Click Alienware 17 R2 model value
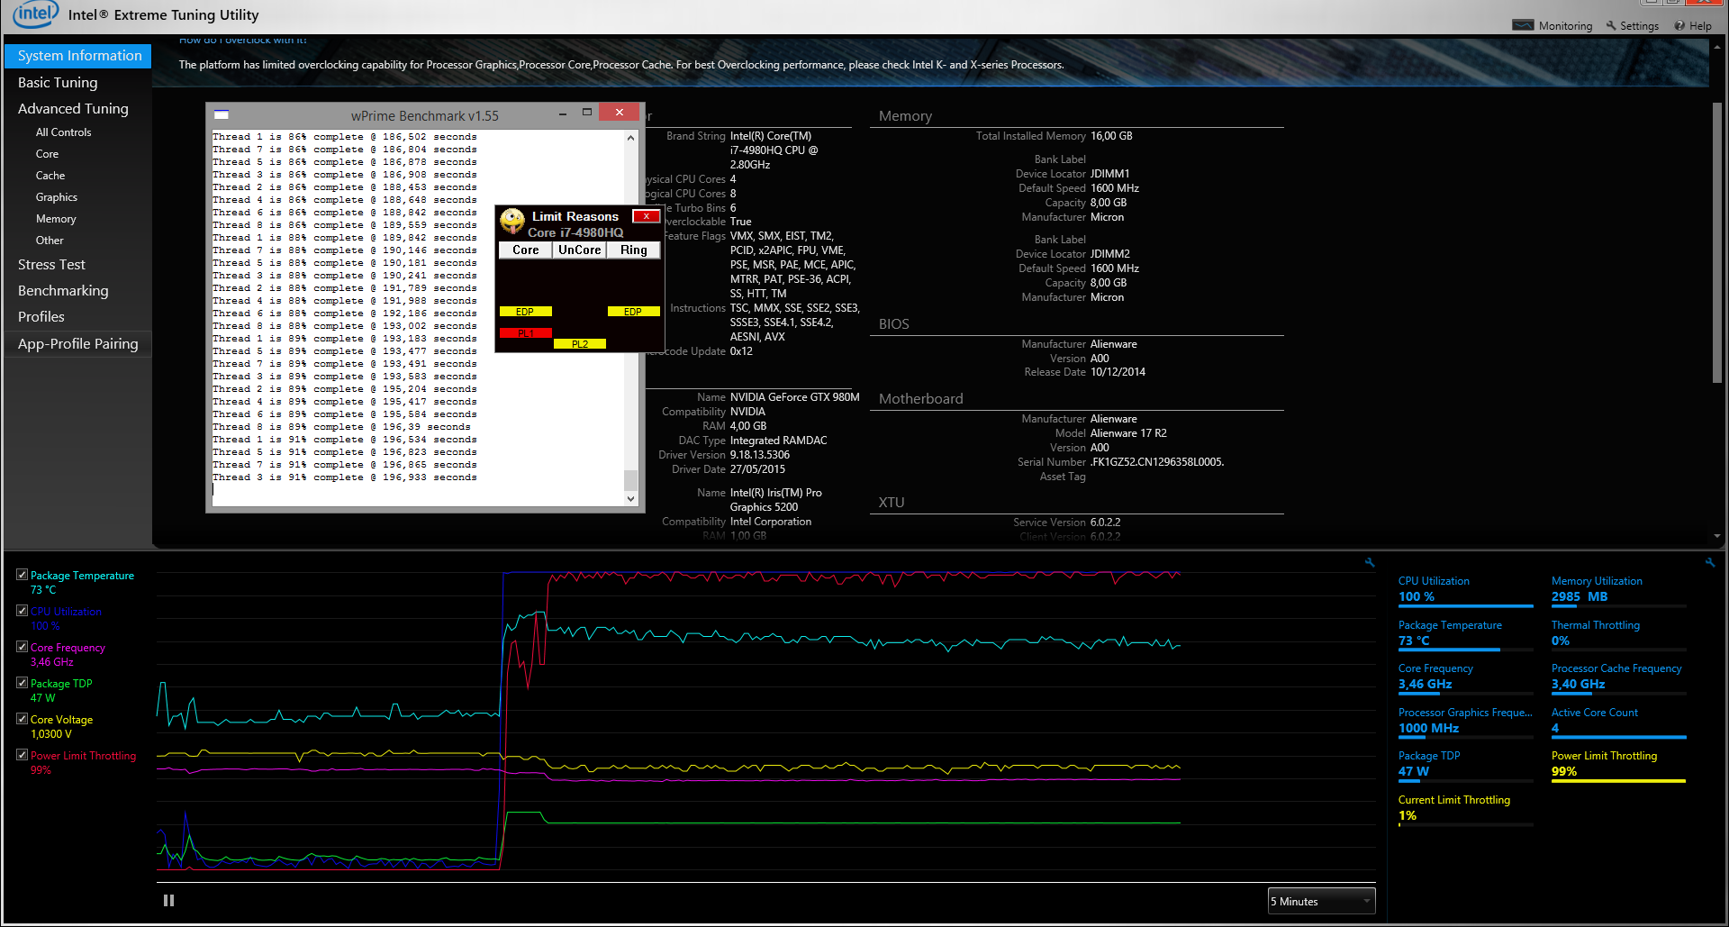The height and width of the screenshot is (927, 1729). [x=1128, y=433]
